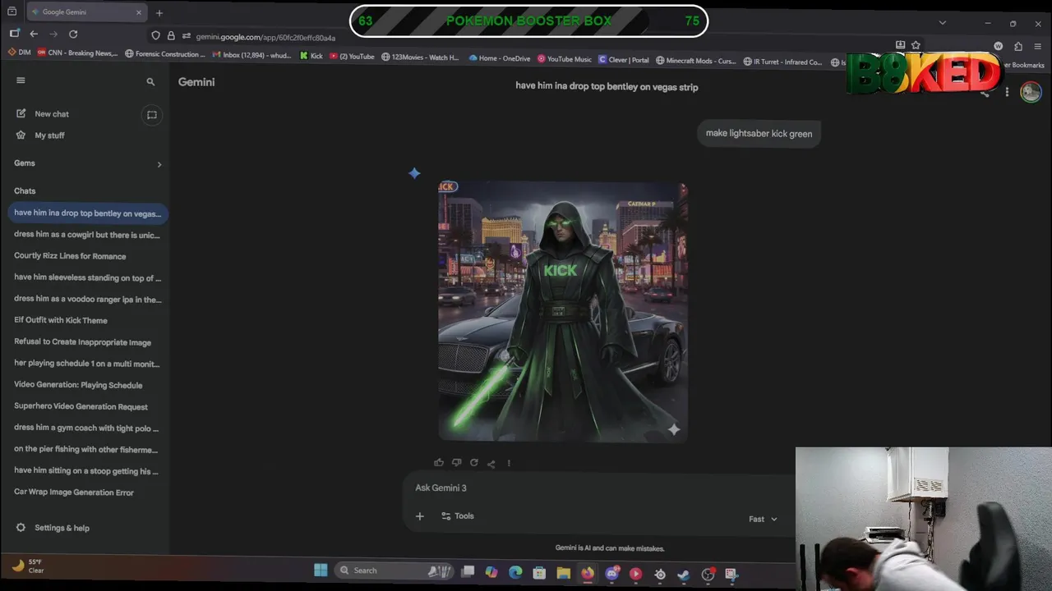This screenshot has height=591, width=1052.
Task: Open chat 'have him sleeveless standing on top of...'
Action: pos(87,277)
